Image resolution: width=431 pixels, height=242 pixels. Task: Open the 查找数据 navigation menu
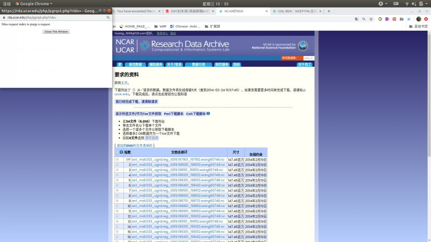click(135, 65)
